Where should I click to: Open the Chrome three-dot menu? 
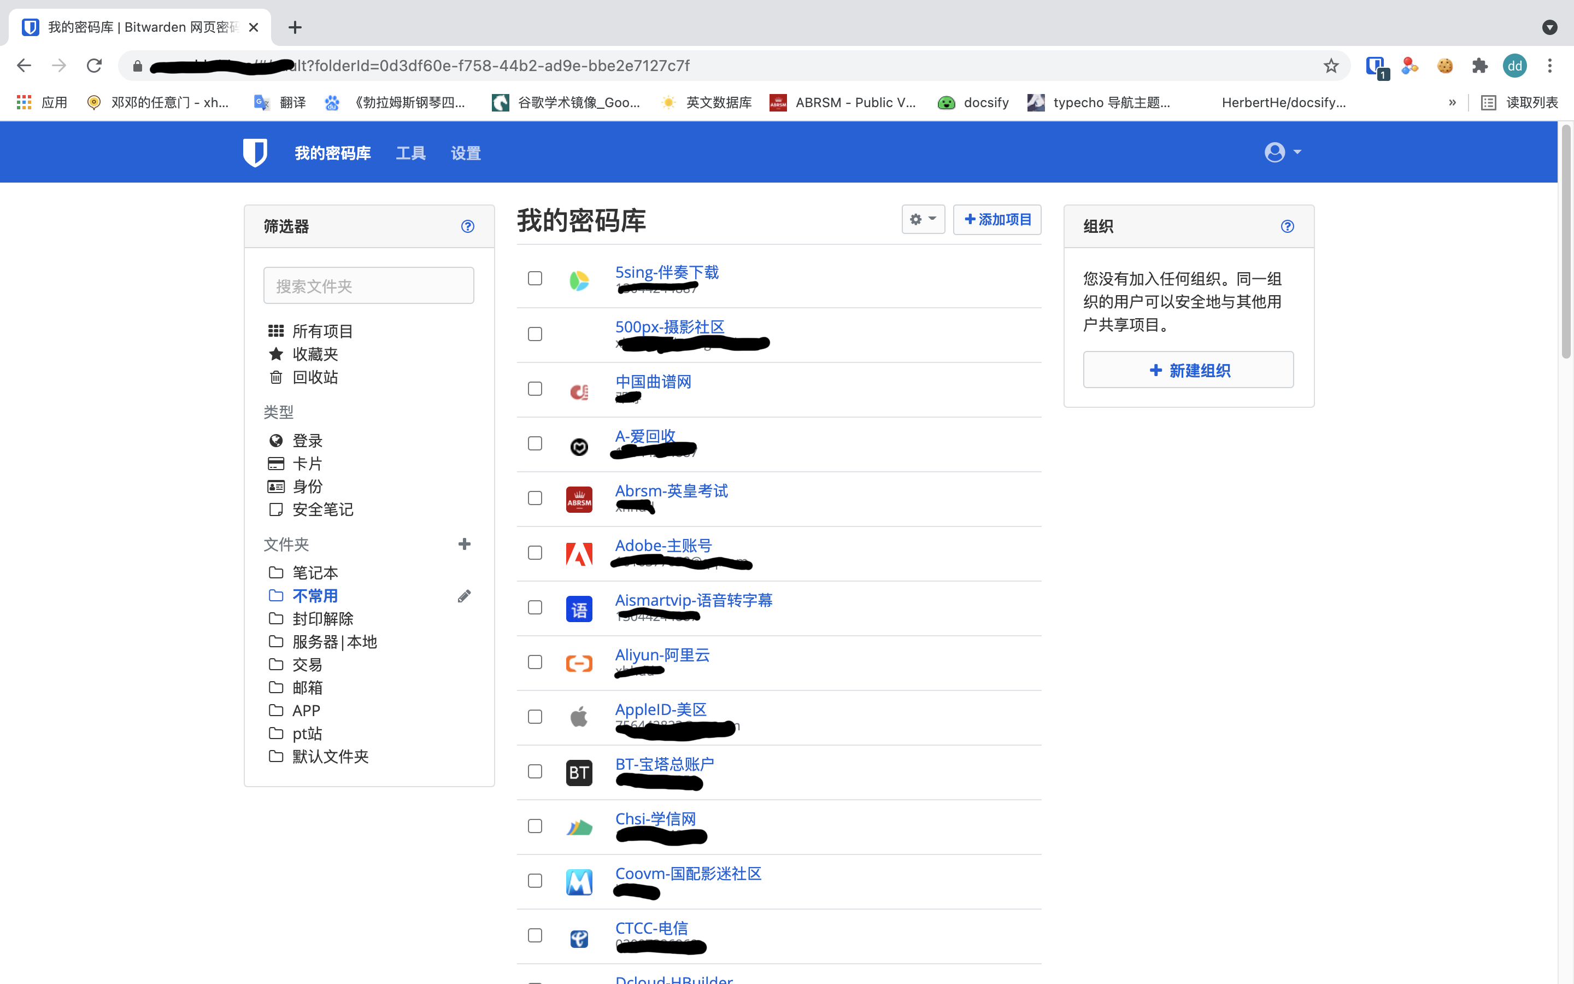click(1550, 66)
